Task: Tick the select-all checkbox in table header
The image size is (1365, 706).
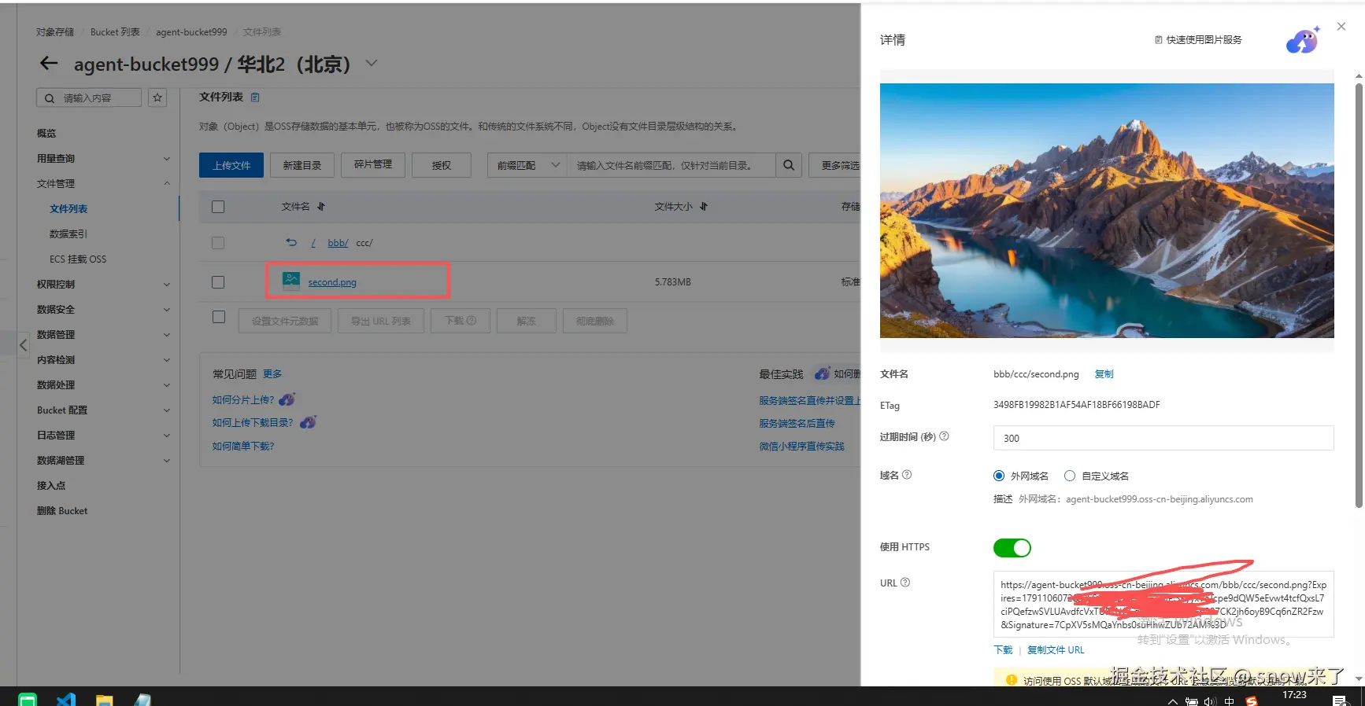Action: pyautogui.click(x=218, y=207)
